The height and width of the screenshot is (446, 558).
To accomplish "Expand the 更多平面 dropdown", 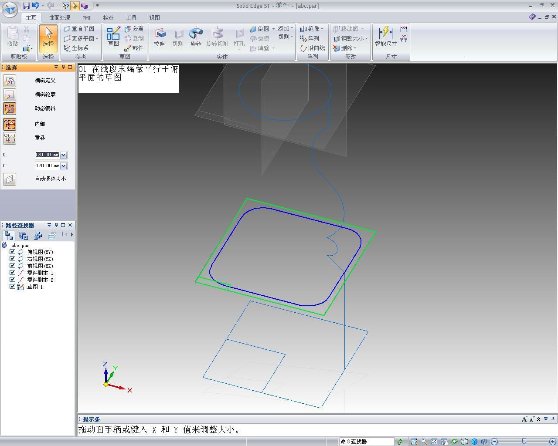I will [97, 38].
